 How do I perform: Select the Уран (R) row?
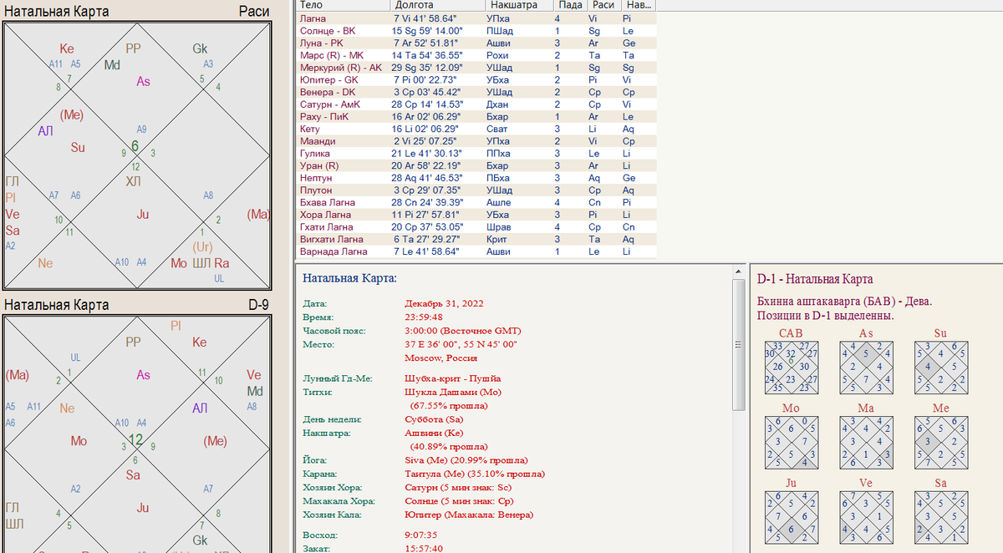click(x=476, y=165)
